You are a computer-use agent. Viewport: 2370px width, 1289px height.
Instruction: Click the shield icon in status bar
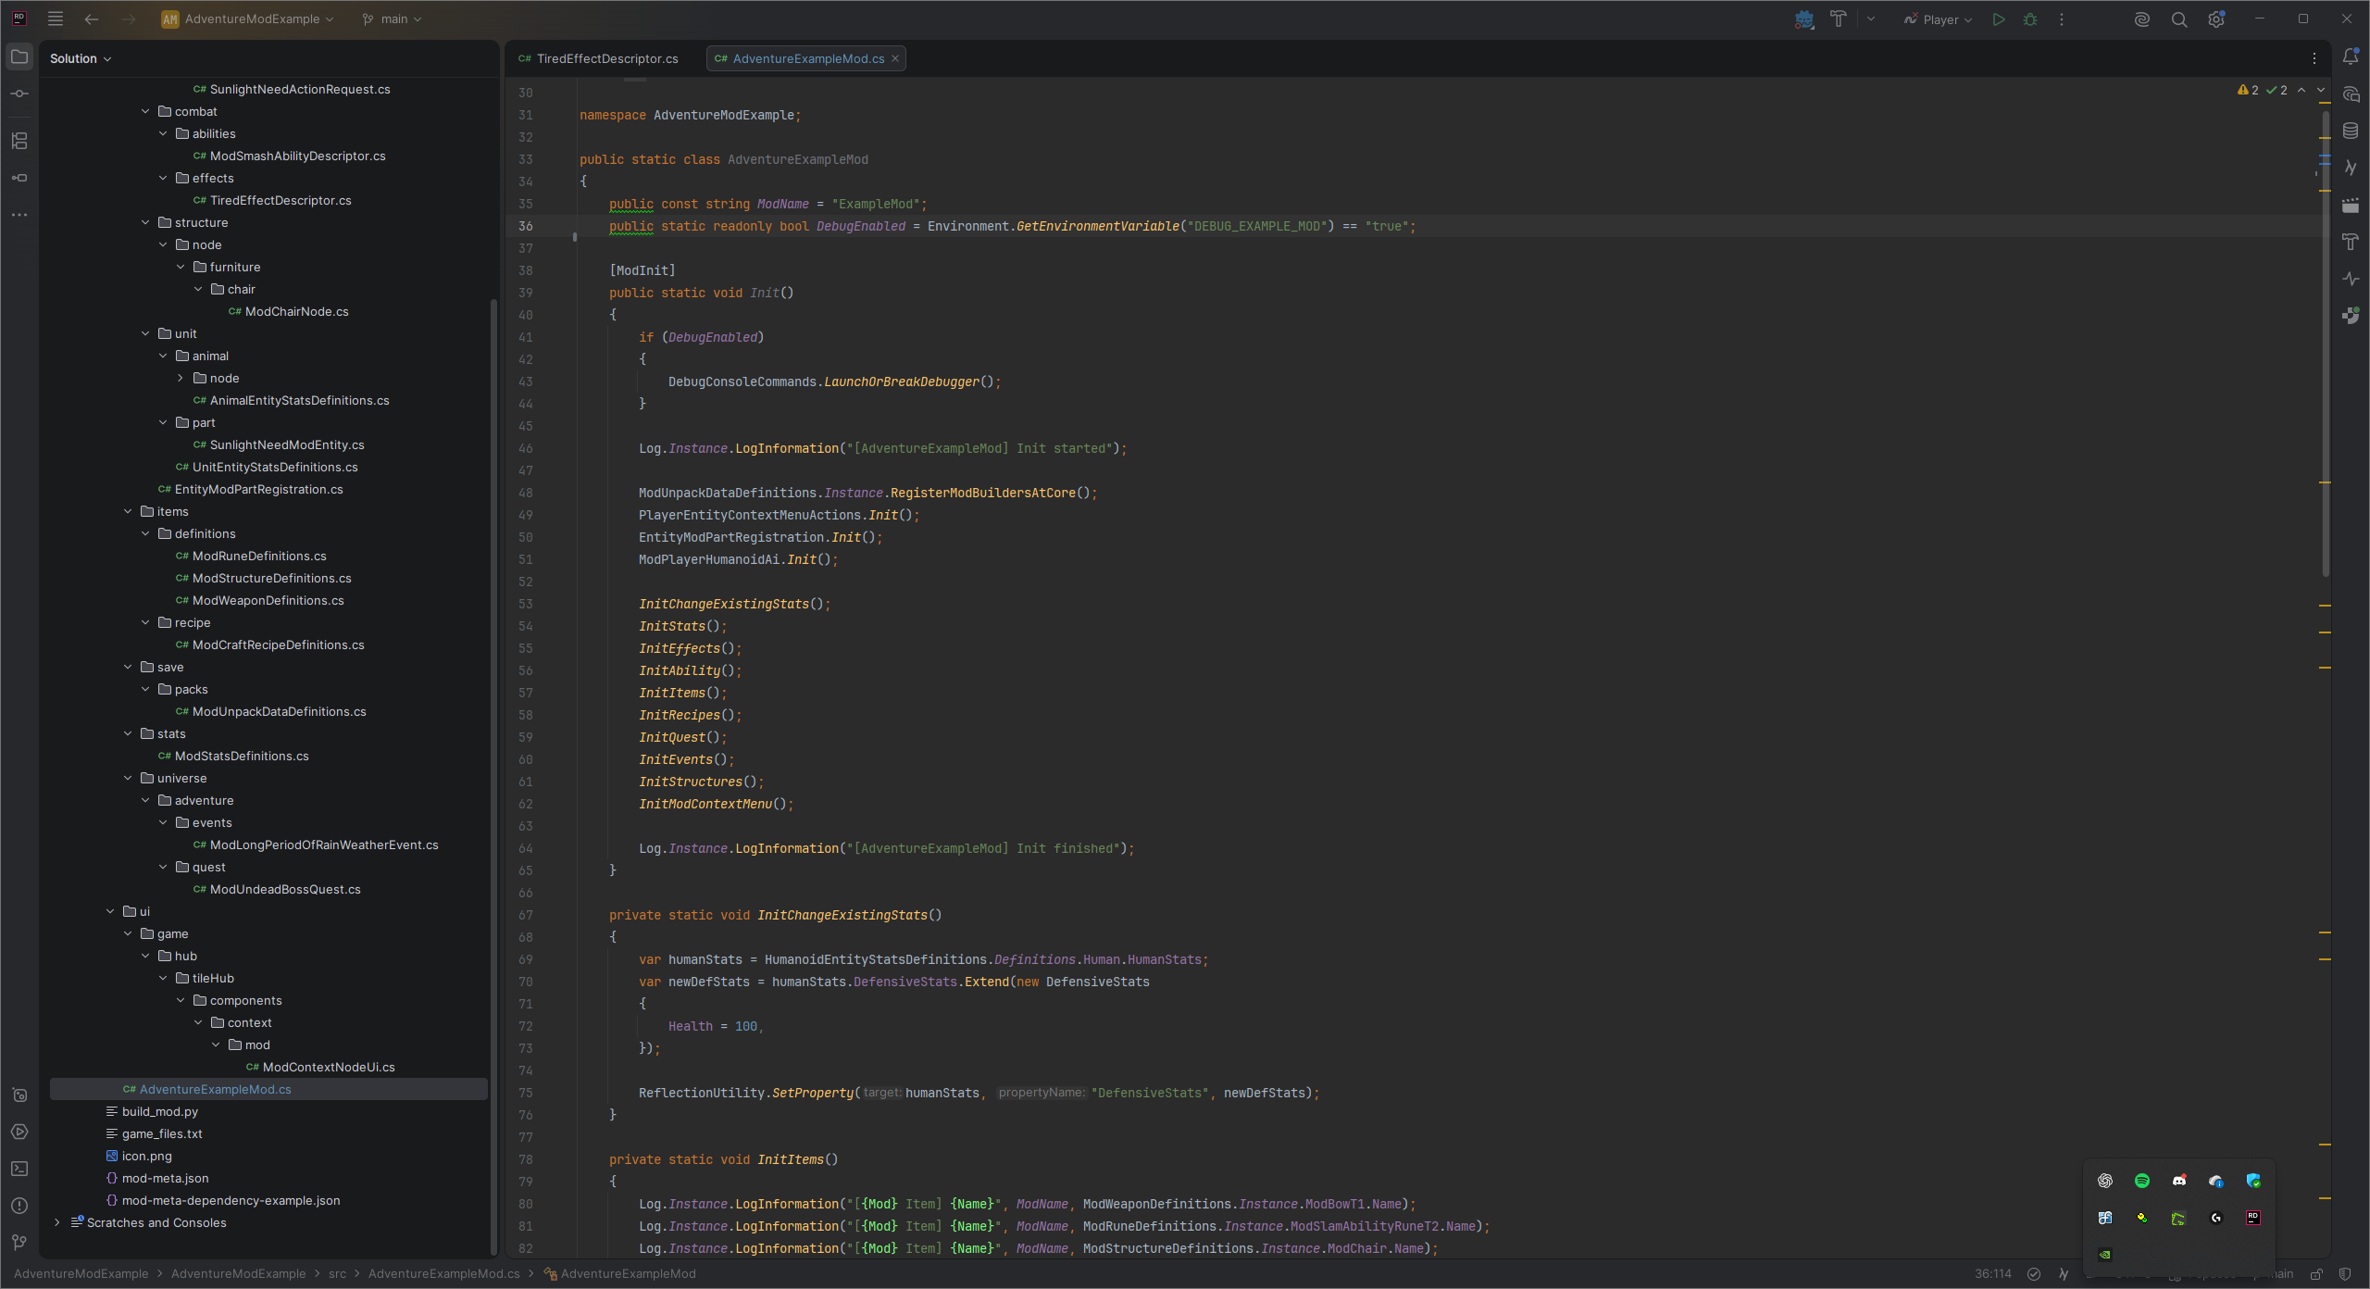pos(2345,1274)
